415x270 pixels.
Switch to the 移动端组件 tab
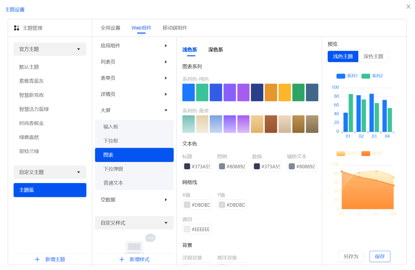click(175, 28)
